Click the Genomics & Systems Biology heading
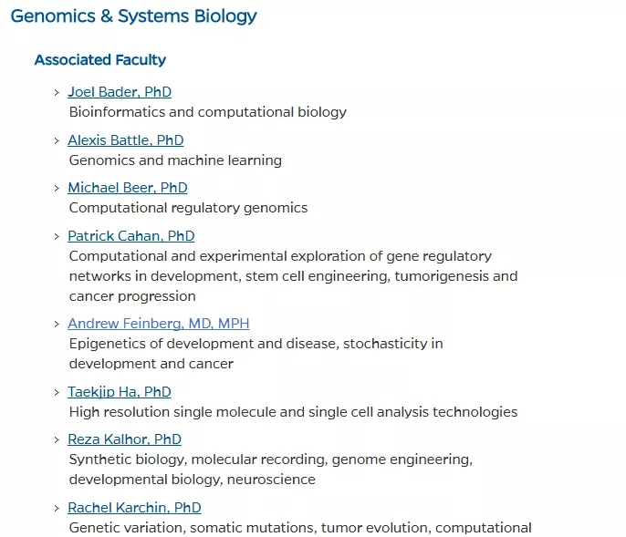This screenshot has height=537, width=626. 134,16
